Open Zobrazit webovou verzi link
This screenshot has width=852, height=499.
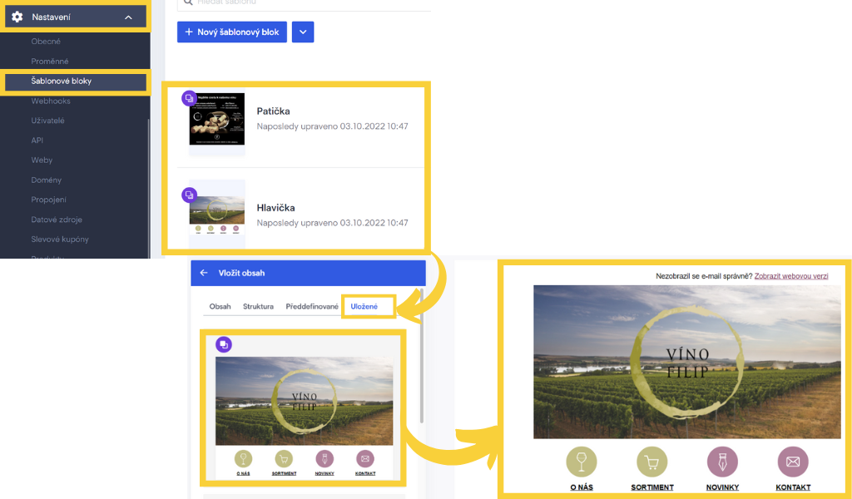coord(791,276)
